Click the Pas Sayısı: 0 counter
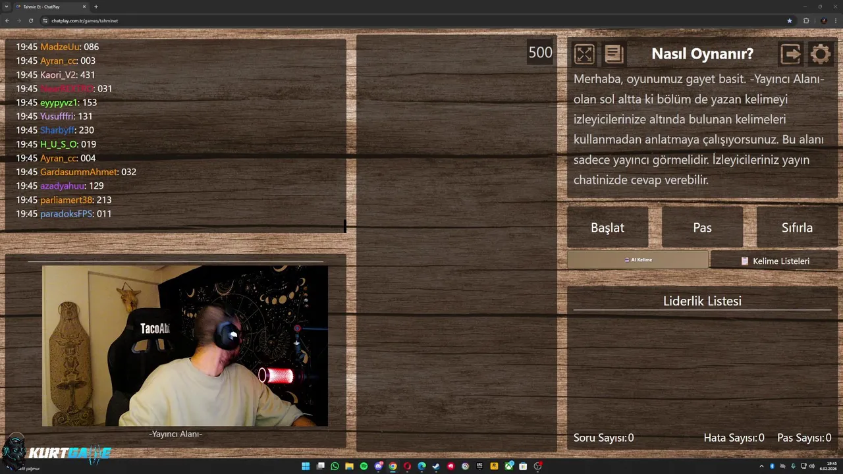This screenshot has height=474, width=843. [804, 438]
